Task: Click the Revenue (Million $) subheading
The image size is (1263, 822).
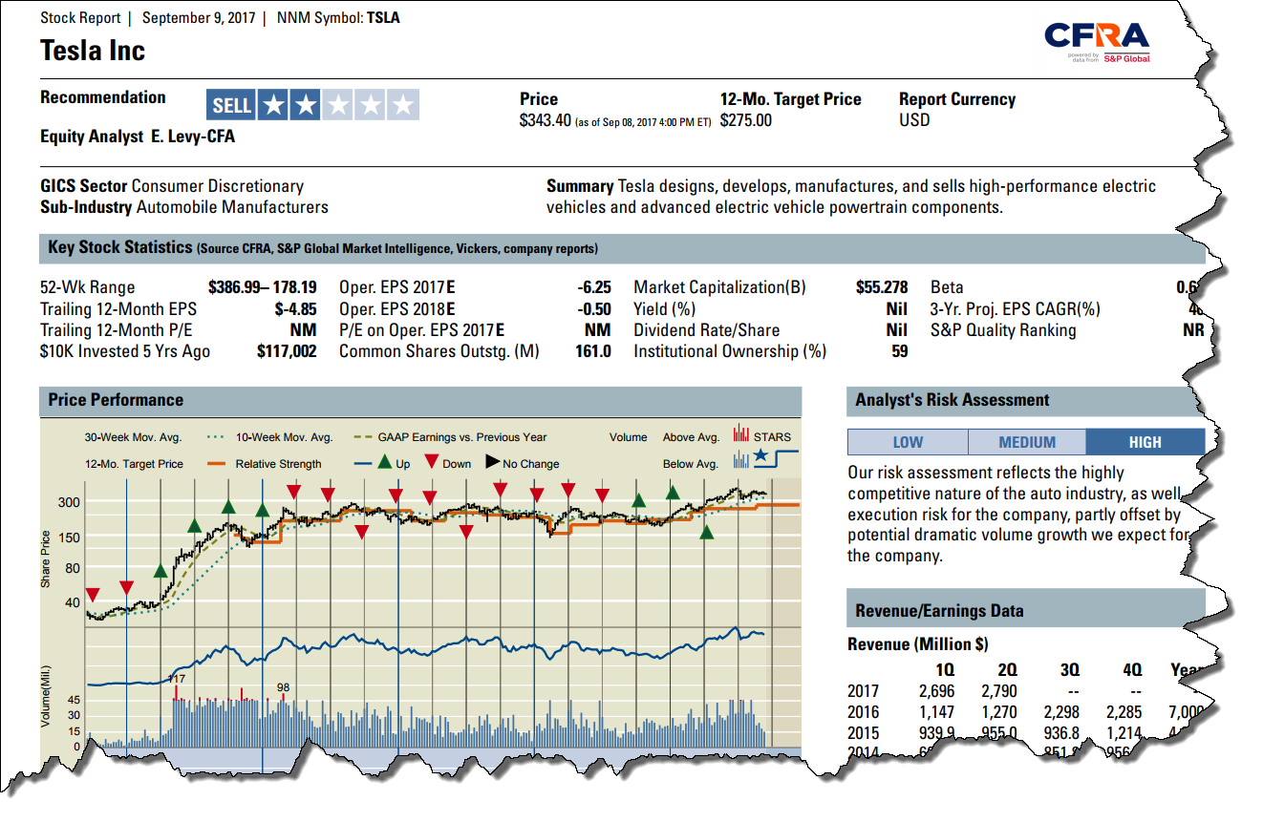Action: (918, 644)
